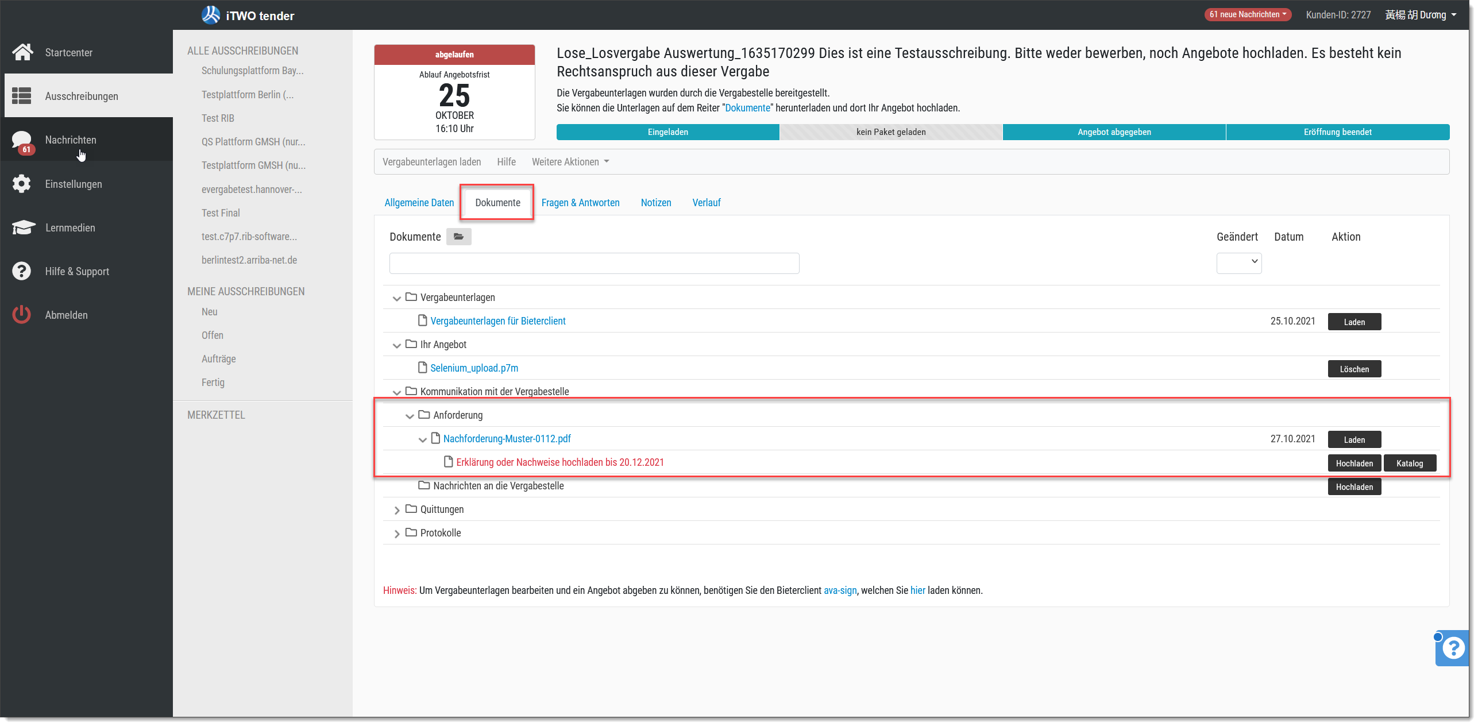Collapse the Anforderung folder

point(410,416)
